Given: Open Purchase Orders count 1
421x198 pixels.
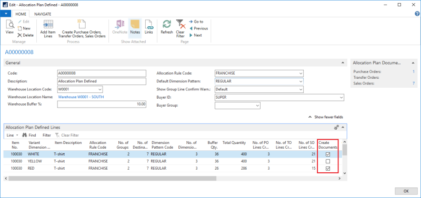Looking at the screenshot, I should click(x=414, y=71).
